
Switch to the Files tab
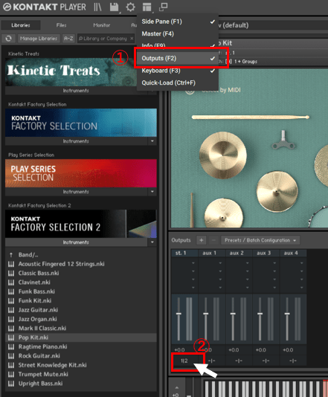(x=61, y=25)
